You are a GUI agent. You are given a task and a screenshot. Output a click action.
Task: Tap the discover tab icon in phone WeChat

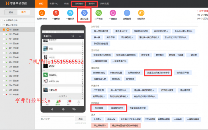(x=68, y=102)
